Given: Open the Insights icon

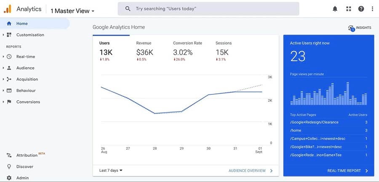Looking at the screenshot, I should tap(352, 28).
